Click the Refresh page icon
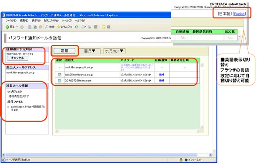The image size is (257, 164). pos(35,27)
